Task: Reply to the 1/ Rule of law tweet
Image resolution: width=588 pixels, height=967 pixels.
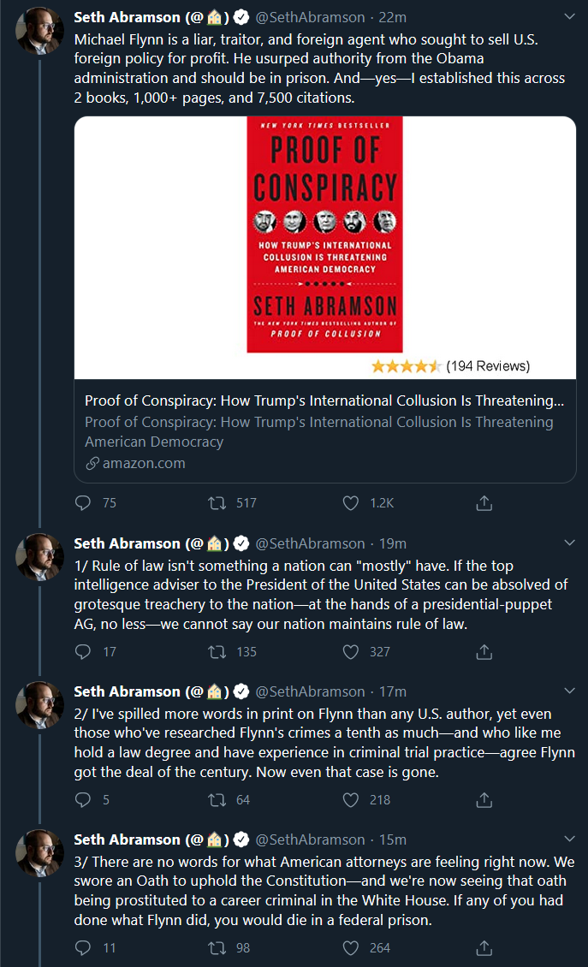Action: (x=83, y=652)
